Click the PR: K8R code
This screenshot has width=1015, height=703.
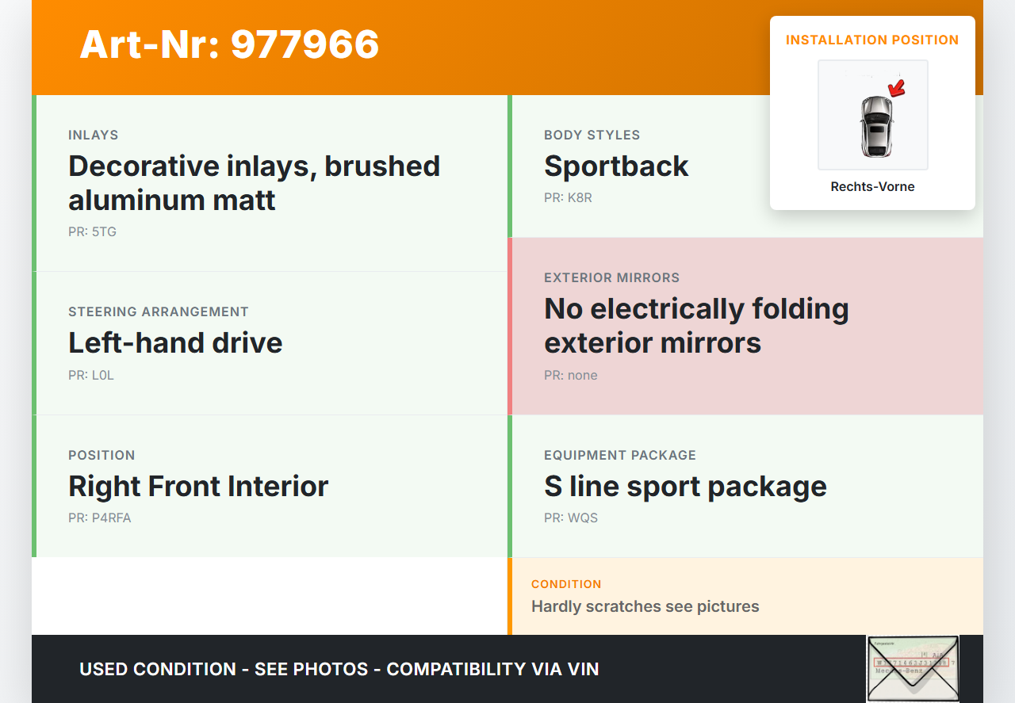(x=568, y=198)
